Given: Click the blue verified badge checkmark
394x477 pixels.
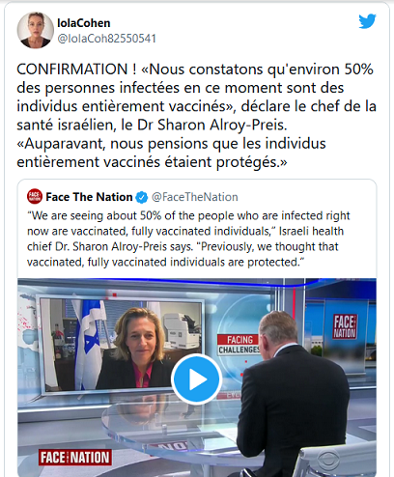Looking at the screenshot, I should pos(142,197).
